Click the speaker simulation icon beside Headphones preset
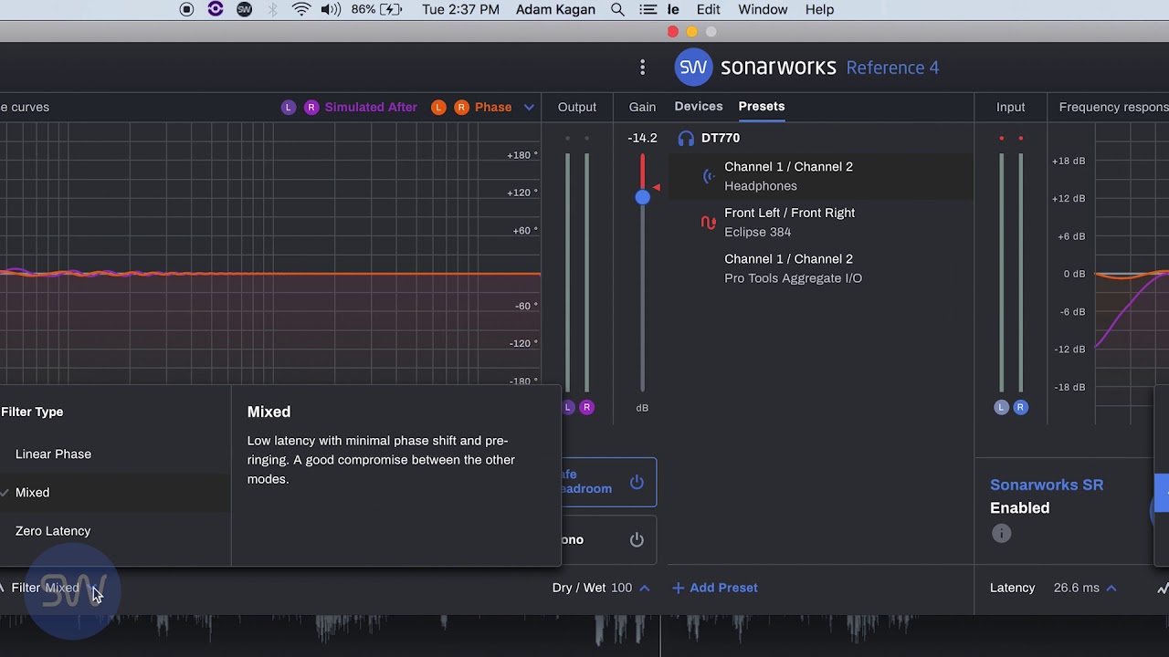 point(709,176)
